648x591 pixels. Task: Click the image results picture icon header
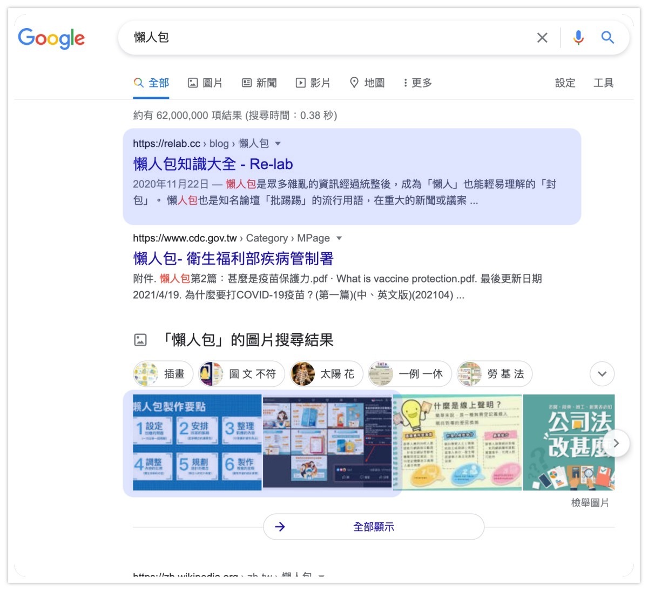tap(141, 340)
